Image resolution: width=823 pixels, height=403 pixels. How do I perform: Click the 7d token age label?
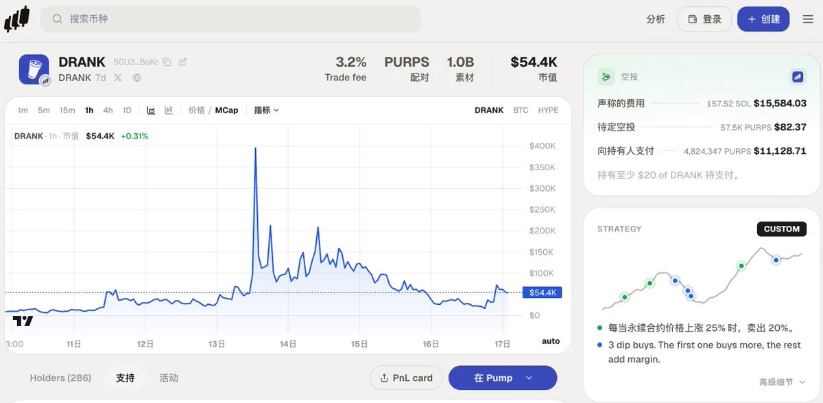tap(101, 78)
